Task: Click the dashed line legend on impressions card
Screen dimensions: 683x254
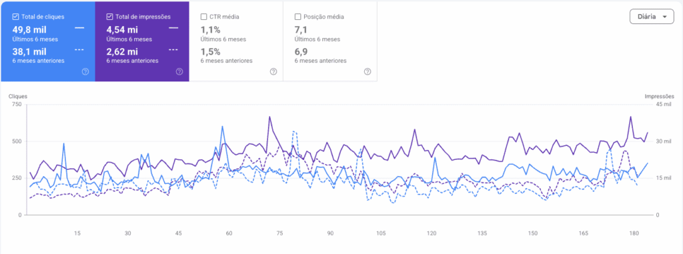Action: coord(173,50)
